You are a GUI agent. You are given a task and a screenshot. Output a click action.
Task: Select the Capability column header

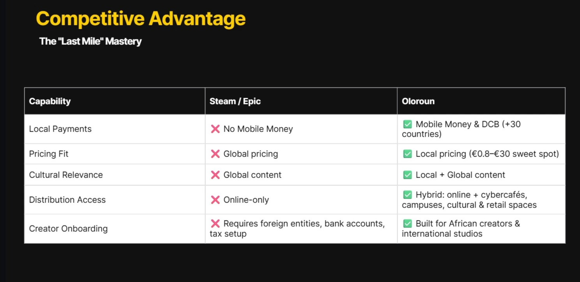point(50,101)
